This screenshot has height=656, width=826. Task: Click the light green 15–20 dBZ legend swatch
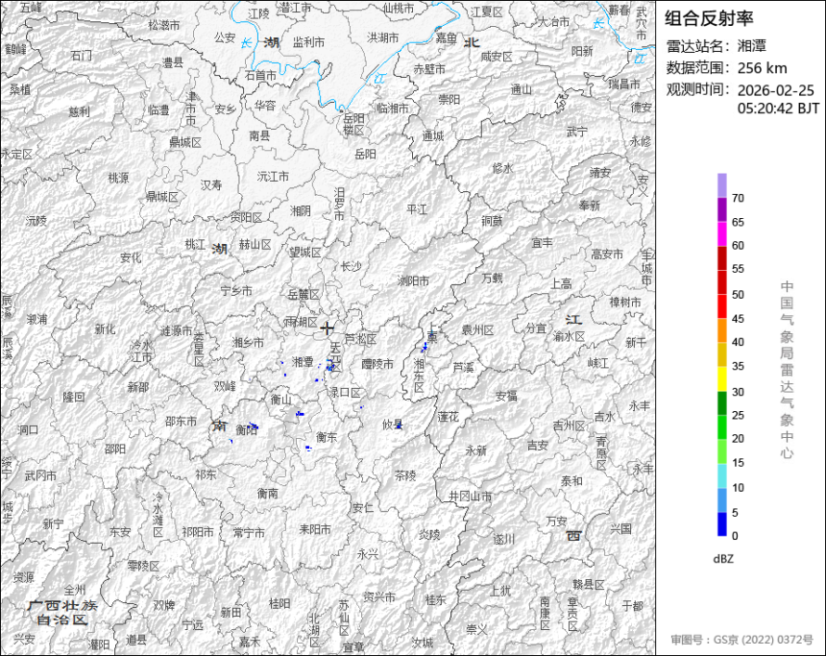point(721,451)
